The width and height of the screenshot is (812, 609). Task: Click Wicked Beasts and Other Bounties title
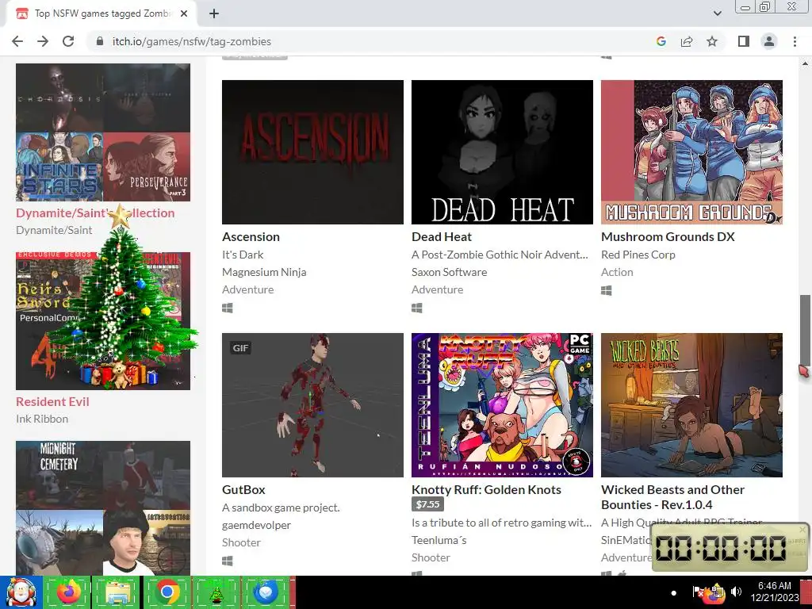point(672,497)
